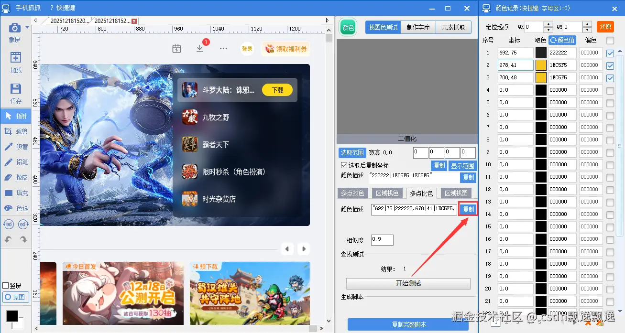Viewport: 625px width, 333px height.
Task: Click the download icon with red badge
Action: point(200,48)
